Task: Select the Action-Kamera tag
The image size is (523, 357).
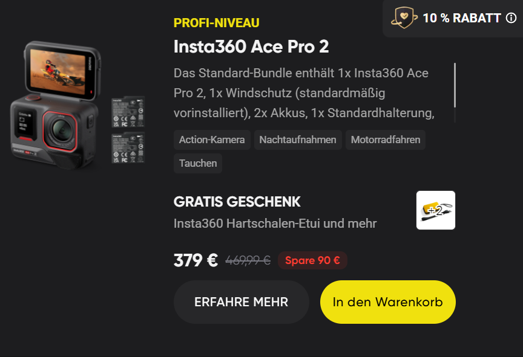Action: (212, 140)
